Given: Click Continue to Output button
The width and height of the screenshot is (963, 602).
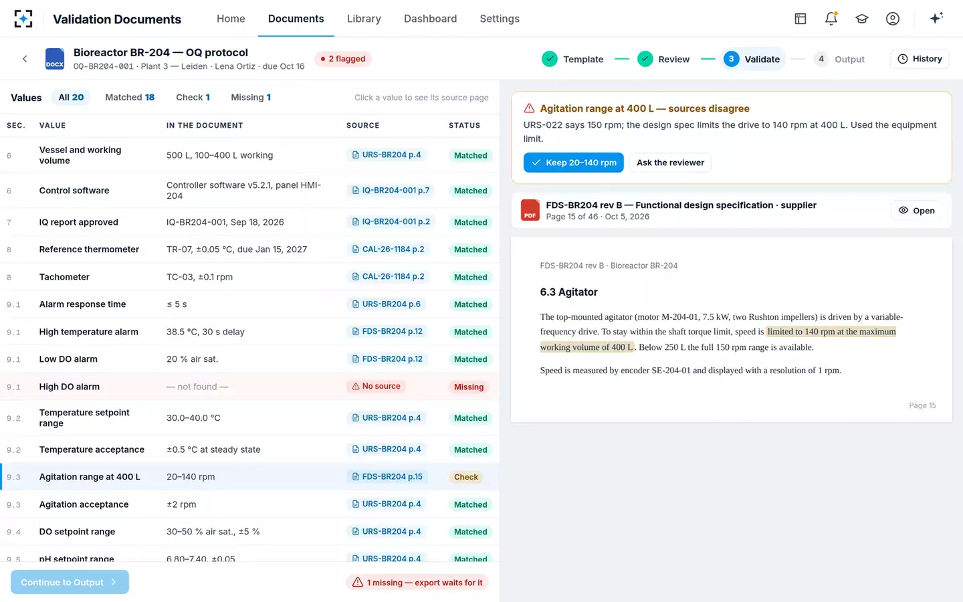Looking at the screenshot, I should [x=70, y=582].
